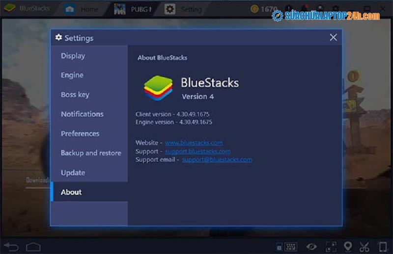Go to Boss key settings

(75, 95)
